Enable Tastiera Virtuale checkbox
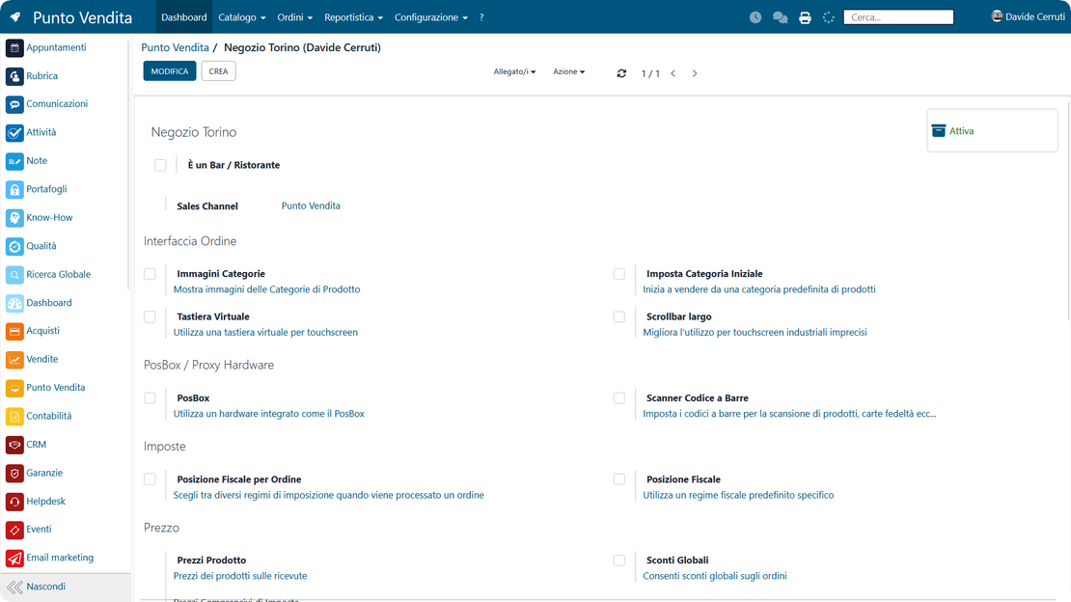The image size is (1071, 602). (151, 317)
